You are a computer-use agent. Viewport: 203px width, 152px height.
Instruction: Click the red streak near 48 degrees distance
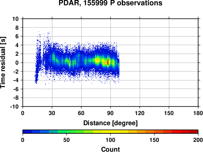pyautogui.click(x=70, y=62)
